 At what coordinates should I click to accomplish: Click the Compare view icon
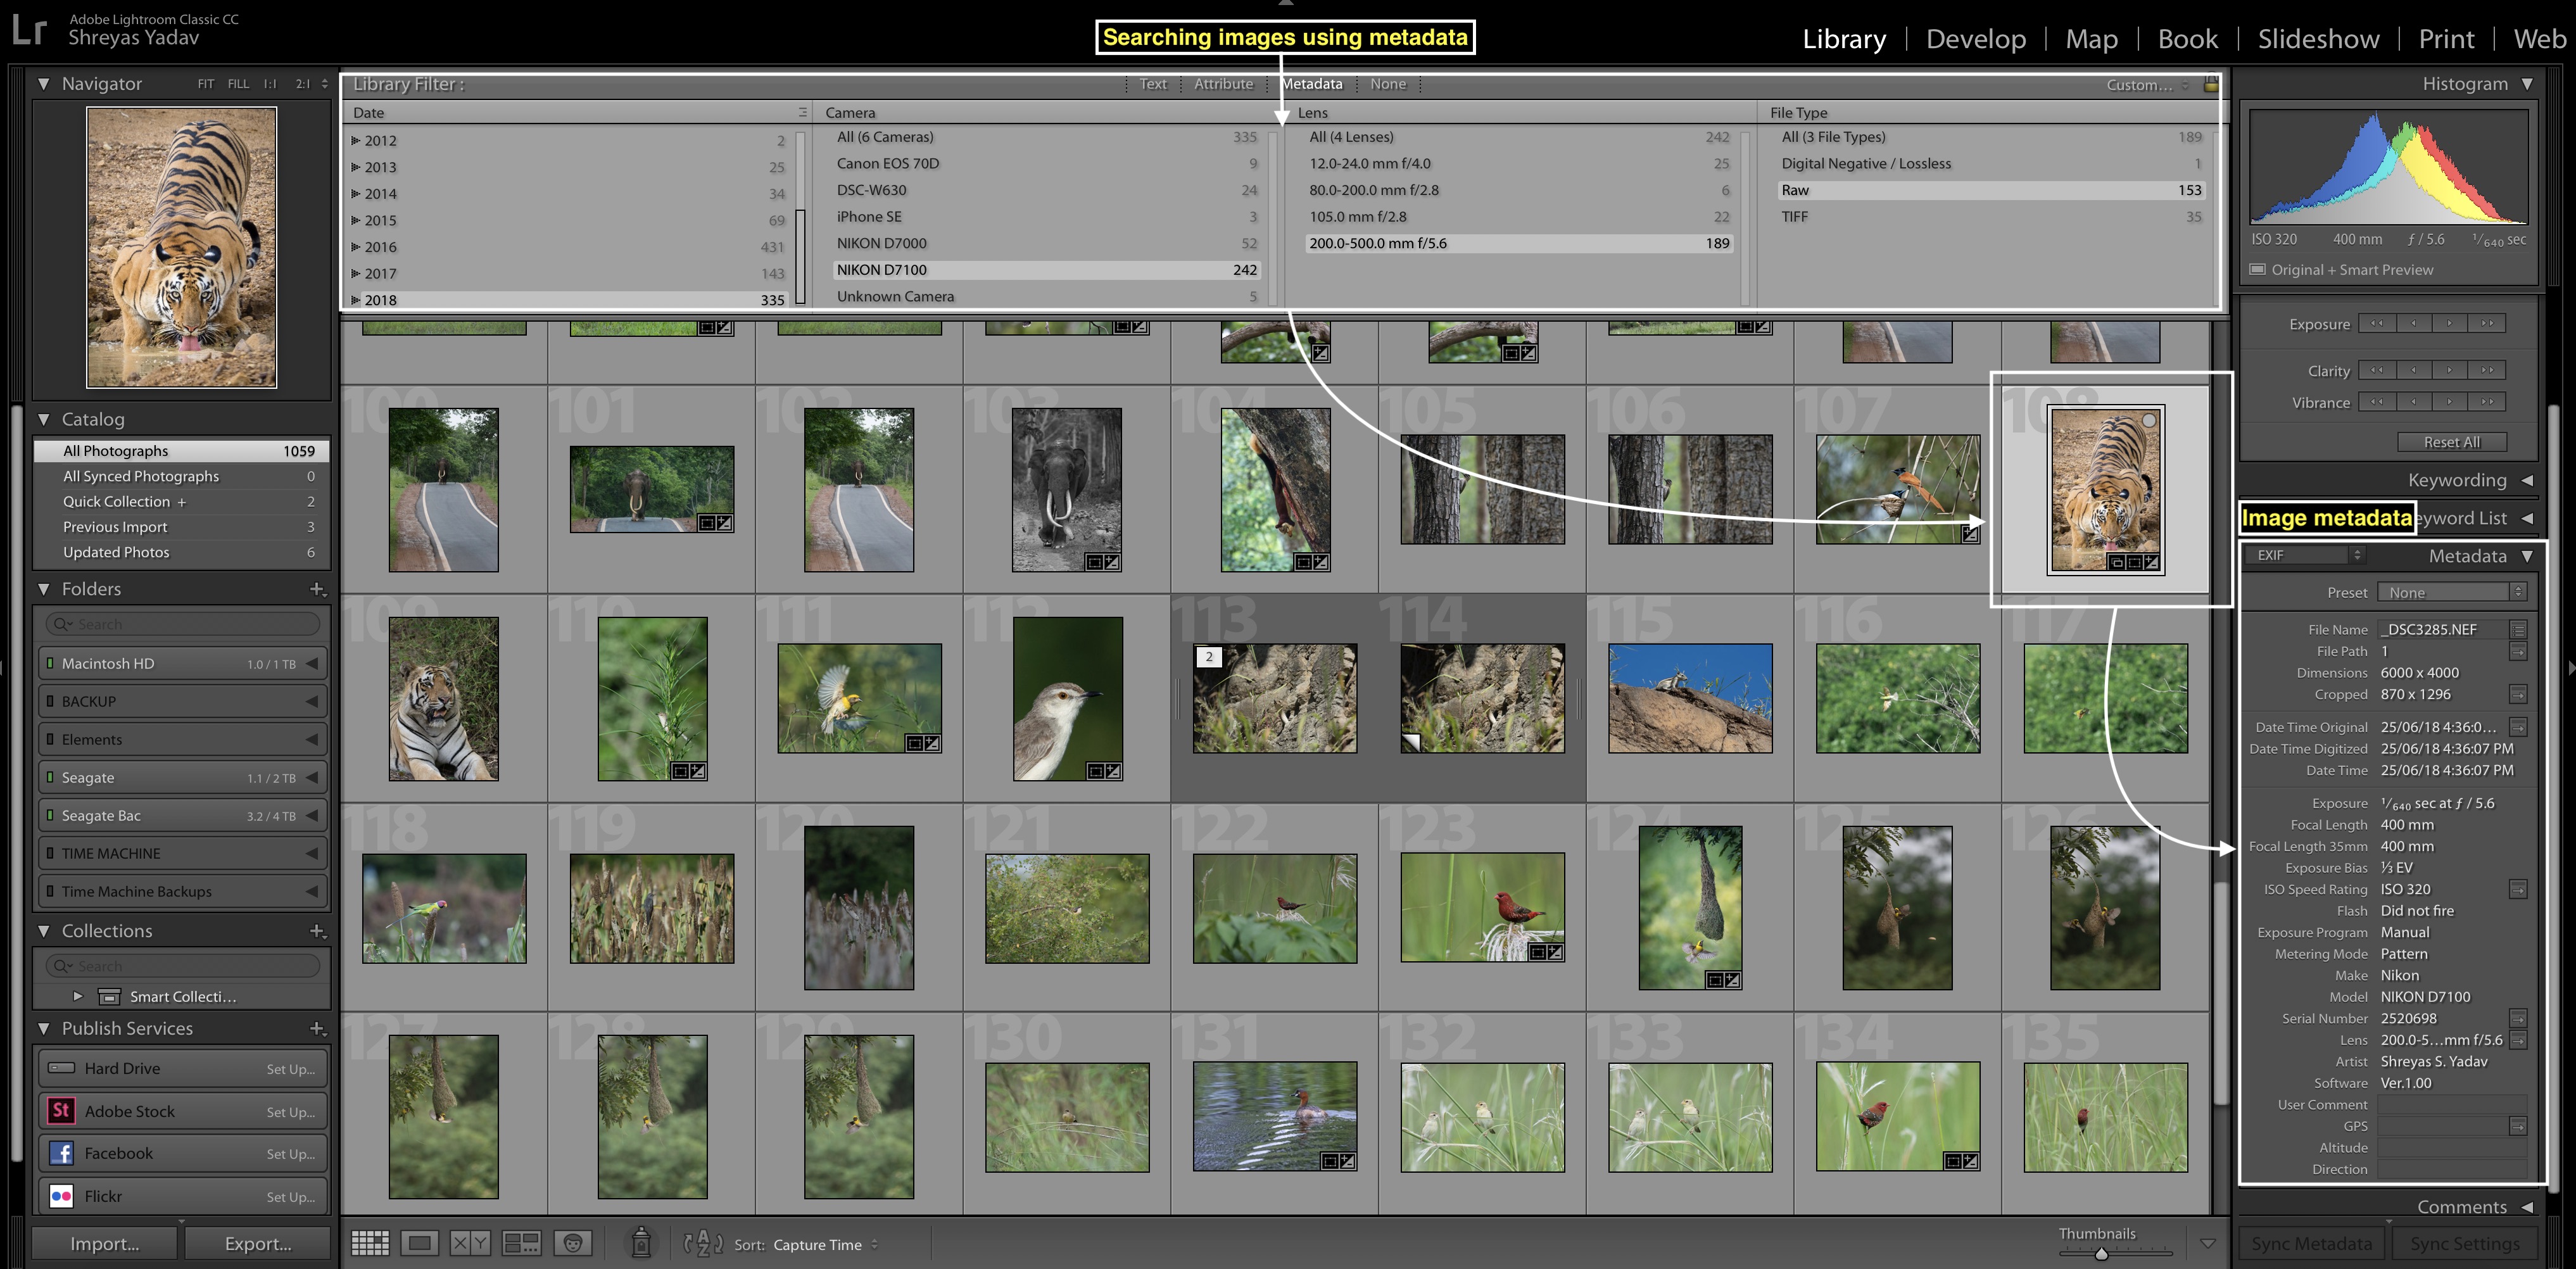point(468,1244)
